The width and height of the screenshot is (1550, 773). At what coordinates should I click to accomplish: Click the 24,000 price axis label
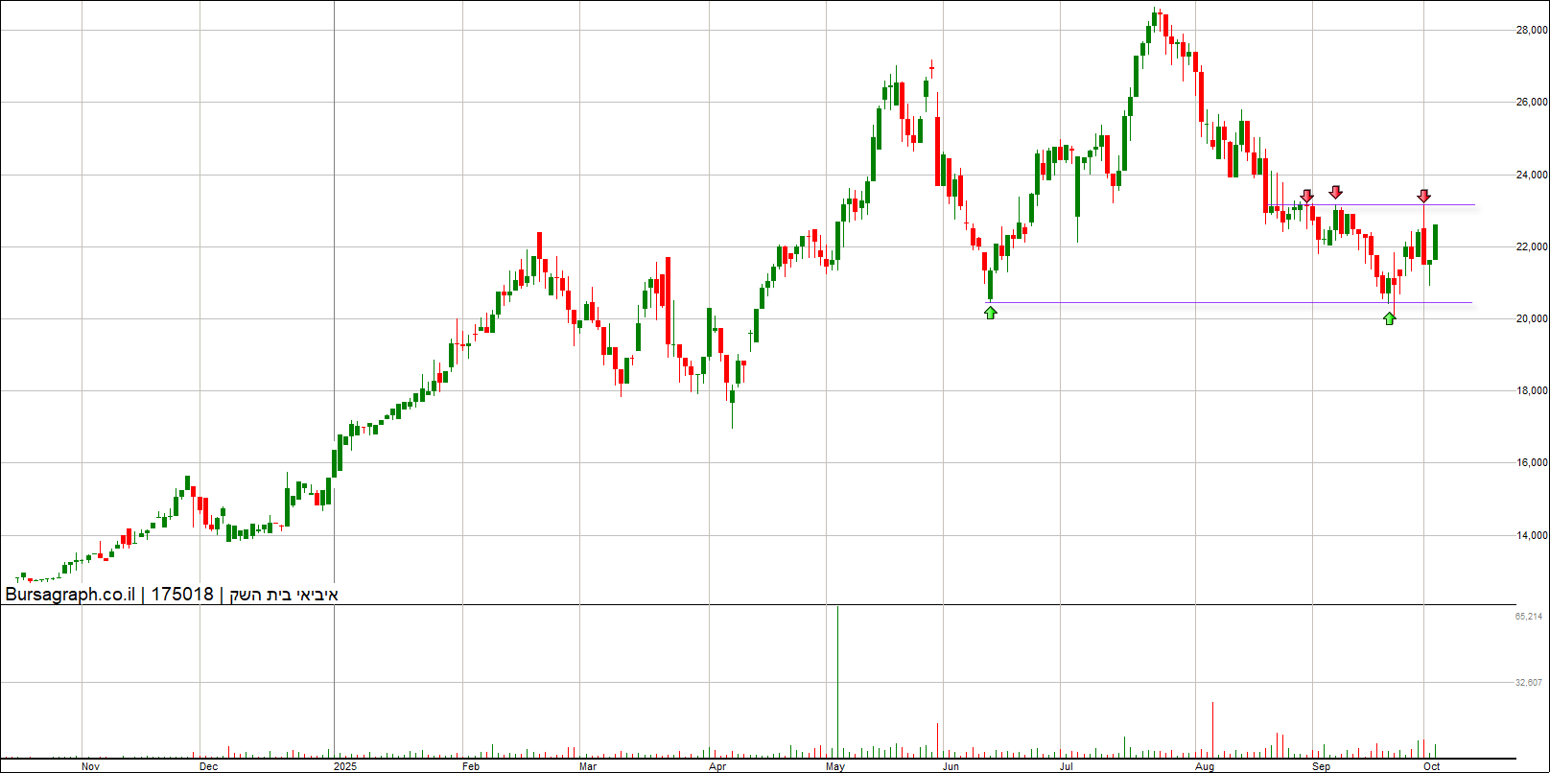1531,176
